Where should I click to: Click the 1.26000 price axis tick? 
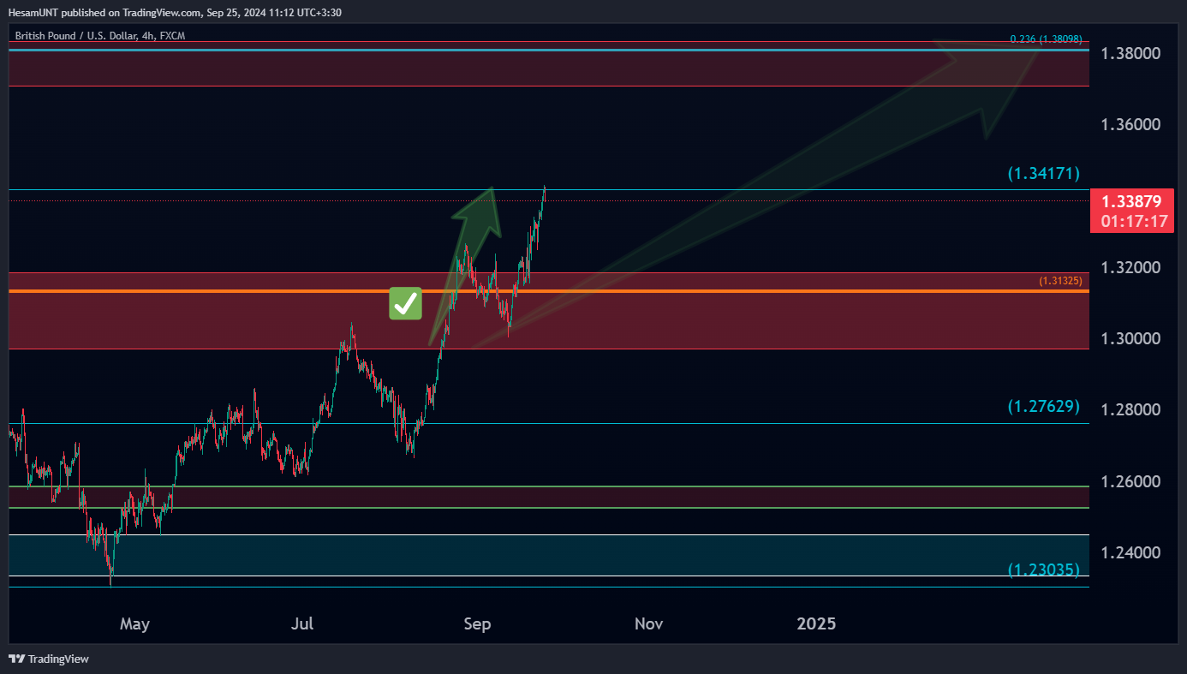tap(1130, 481)
